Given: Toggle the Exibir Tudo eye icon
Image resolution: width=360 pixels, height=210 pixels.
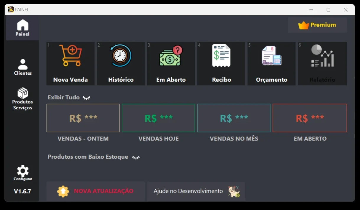Looking at the screenshot, I should (86, 98).
